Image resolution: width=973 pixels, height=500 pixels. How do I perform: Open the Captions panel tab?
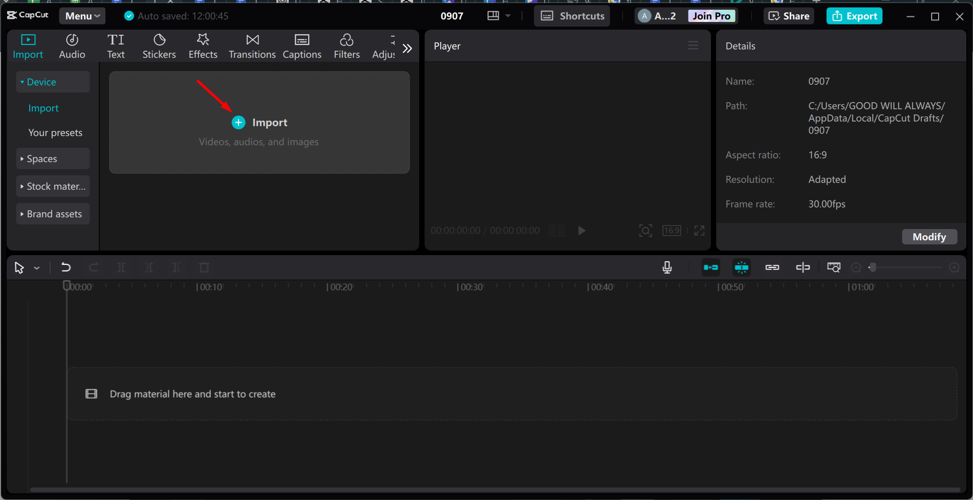[301, 46]
